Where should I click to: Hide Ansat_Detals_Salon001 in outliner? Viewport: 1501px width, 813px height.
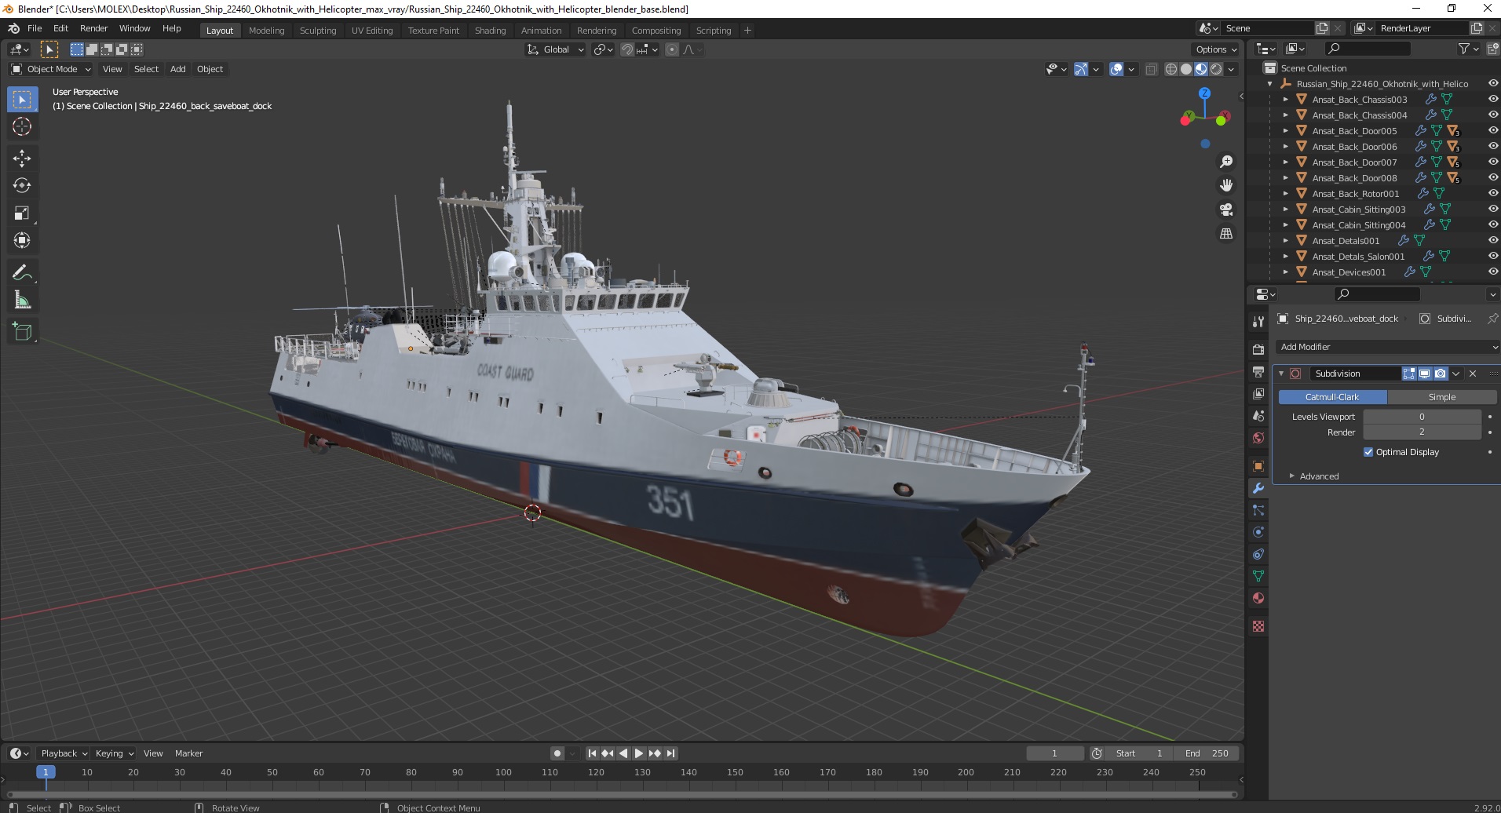(1492, 257)
